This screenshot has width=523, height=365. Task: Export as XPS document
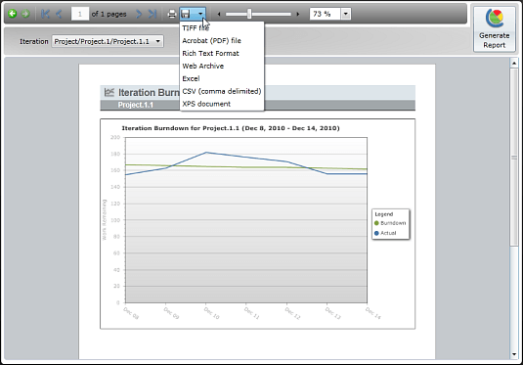[222, 104]
